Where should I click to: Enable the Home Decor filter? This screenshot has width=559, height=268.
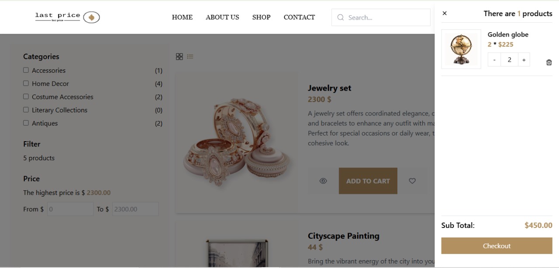coord(26,83)
